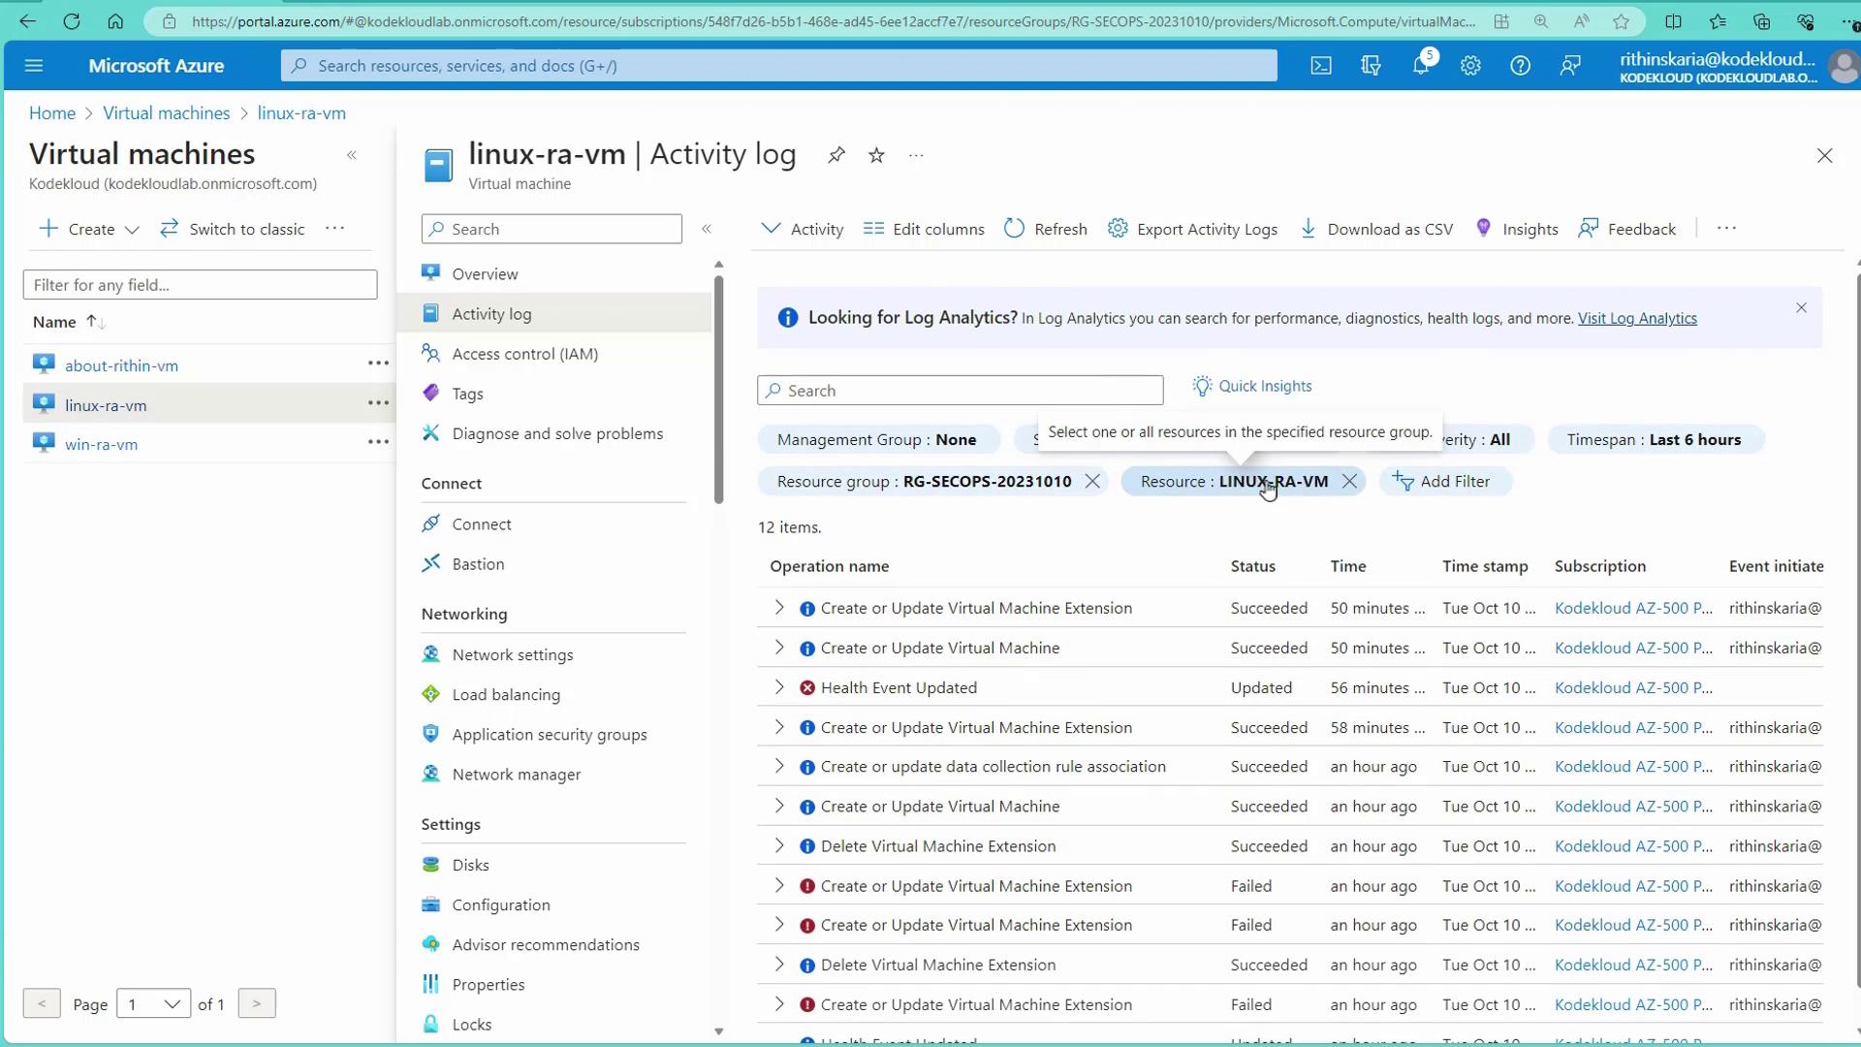Screen dimensions: 1861x1047
Task: Expand the Health Event Updated row
Action: coord(779,687)
